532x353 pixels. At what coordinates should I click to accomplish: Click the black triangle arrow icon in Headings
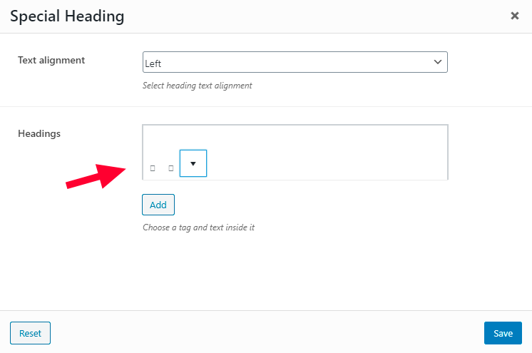(193, 163)
